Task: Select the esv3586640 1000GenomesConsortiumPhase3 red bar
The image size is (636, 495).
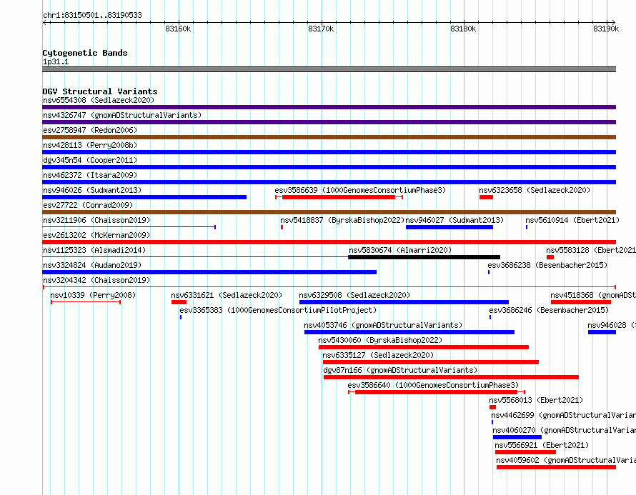Action: click(437, 392)
